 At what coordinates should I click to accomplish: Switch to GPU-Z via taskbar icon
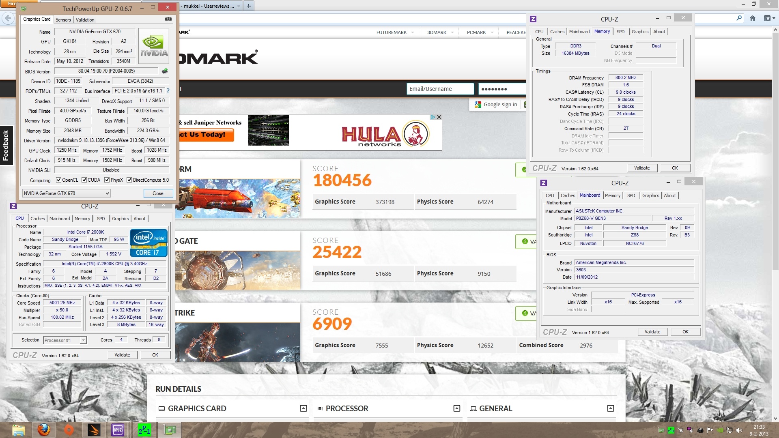[169, 430]
